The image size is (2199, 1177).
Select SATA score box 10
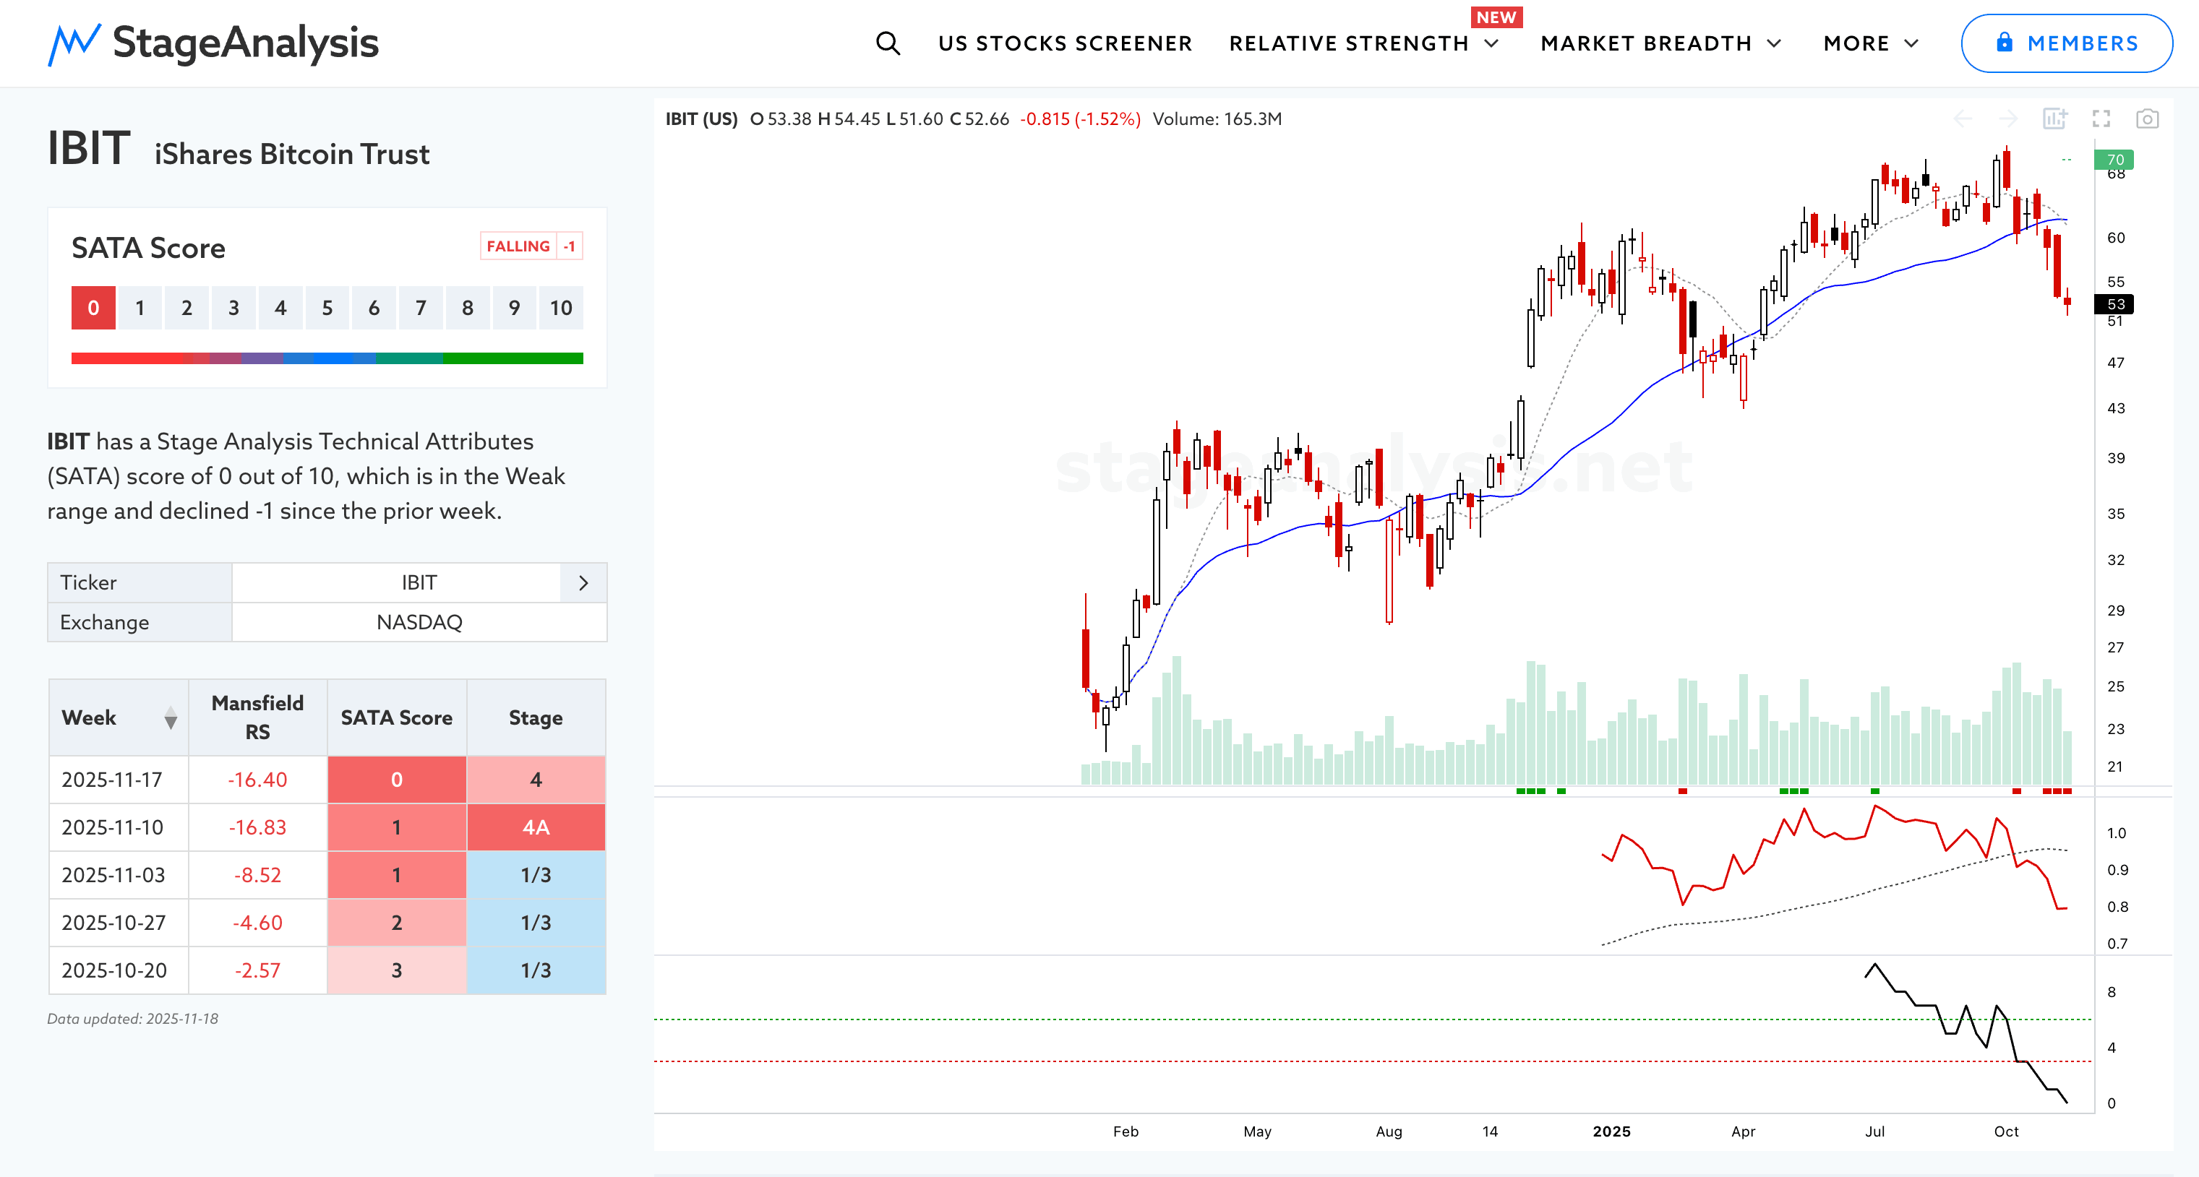click(x=561, y=308)
